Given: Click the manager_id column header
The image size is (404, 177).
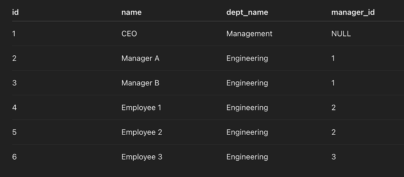Looking at the screenshot, I should click(353, 12).
